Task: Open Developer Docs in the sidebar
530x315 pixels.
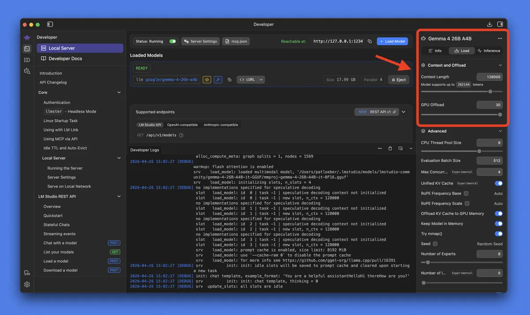Action: (x=80, y=58)
